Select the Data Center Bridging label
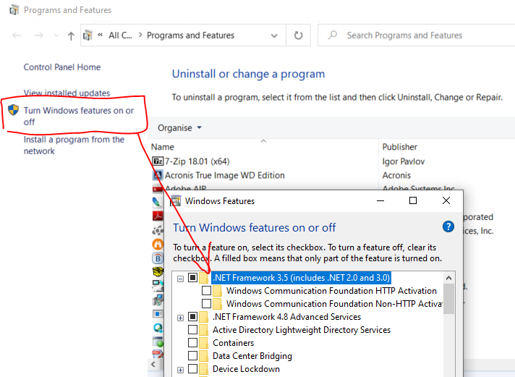This screenshot has width=515, height=377. coord(252,356)
